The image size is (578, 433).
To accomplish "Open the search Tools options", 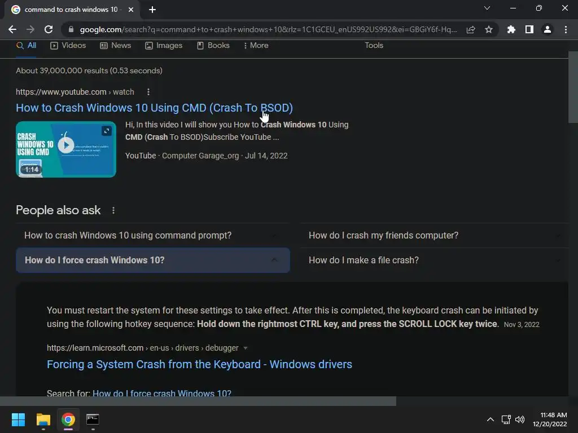I will 374,45.
